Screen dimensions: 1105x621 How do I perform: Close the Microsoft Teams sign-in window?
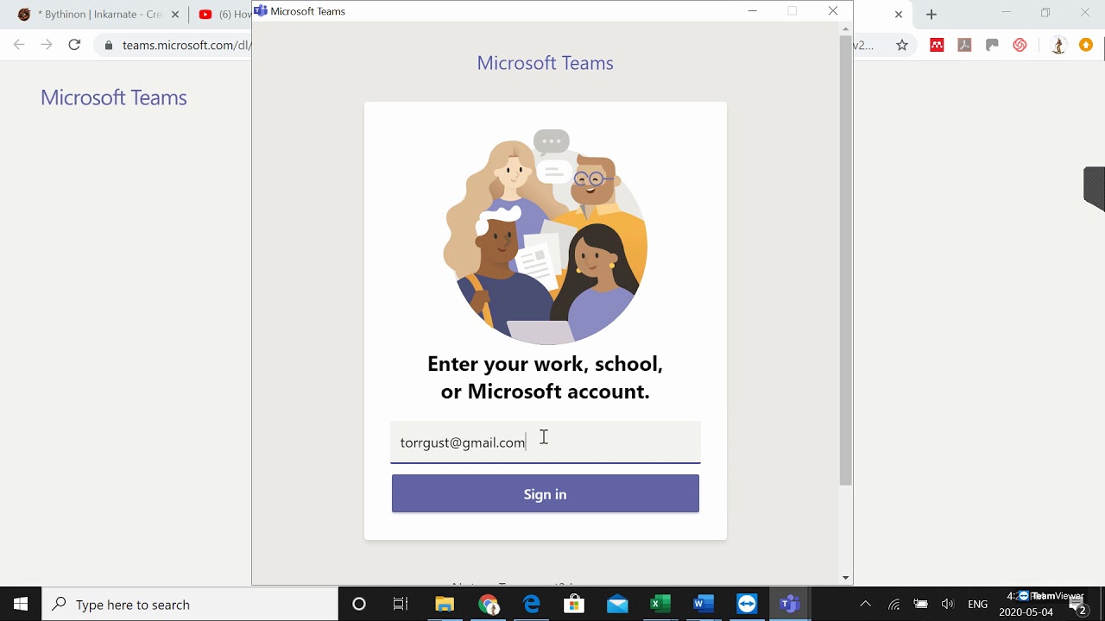(x=832, y=11)
